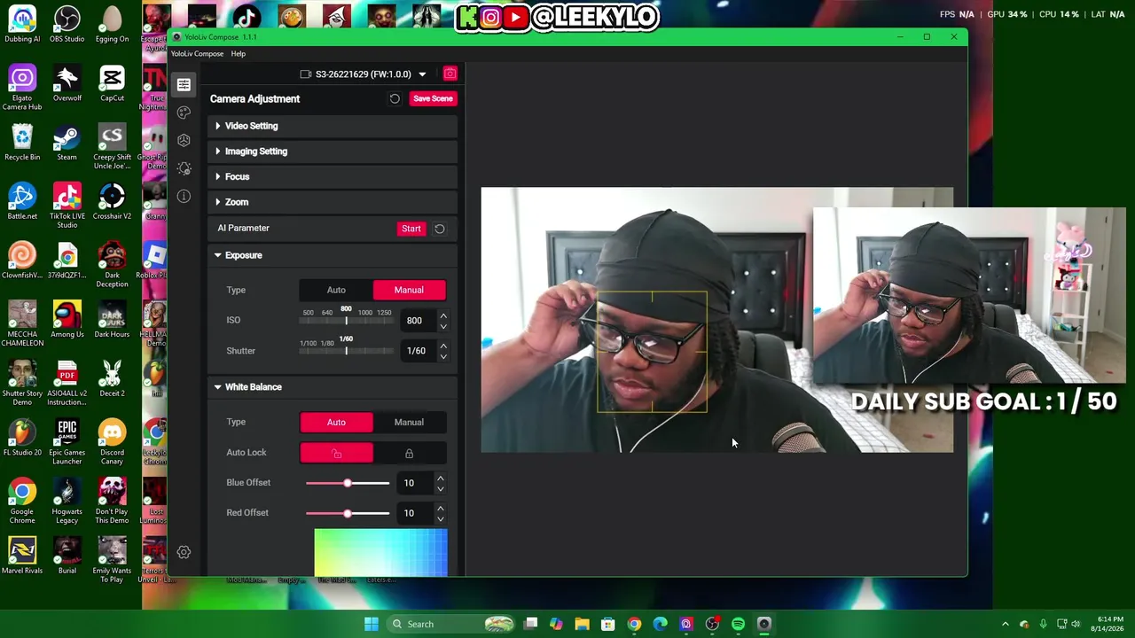Select the Among Us desktop shortcut
This screenshot has height=638, width=1135.
click(x=67, y=321)
